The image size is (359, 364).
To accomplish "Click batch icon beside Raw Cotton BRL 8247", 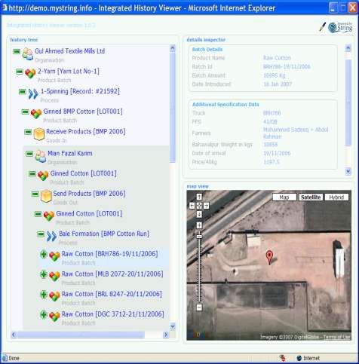I will coord(54,296).
